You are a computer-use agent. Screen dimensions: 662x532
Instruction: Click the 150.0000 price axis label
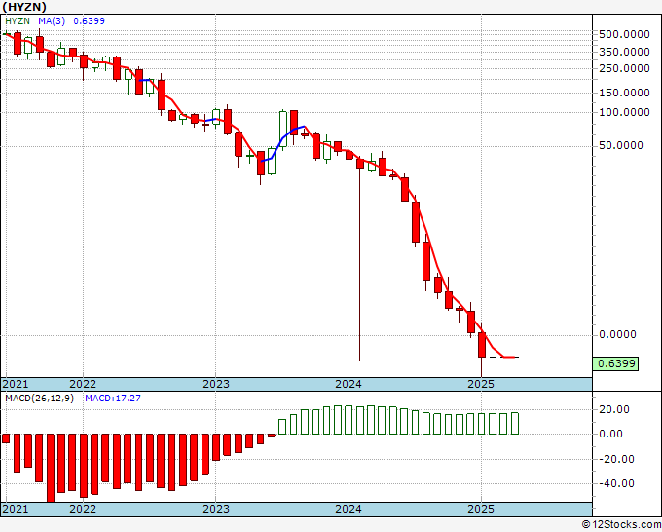[x=624, y=93]
